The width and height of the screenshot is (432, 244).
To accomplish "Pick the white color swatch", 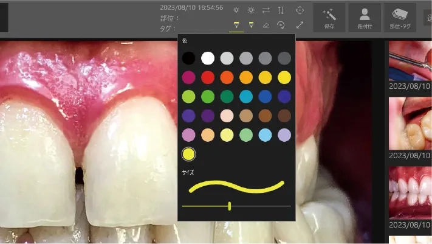I will coord(208,58).
